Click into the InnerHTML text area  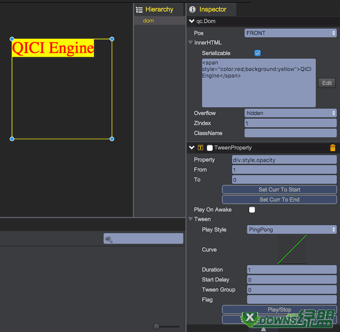pos(258,82)
